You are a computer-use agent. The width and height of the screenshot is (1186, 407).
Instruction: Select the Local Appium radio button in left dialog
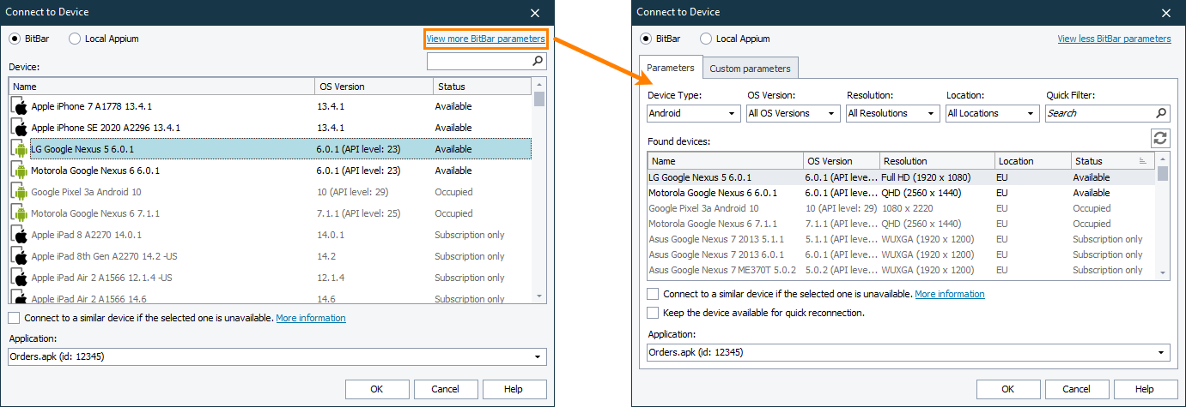tap(75, 39)
